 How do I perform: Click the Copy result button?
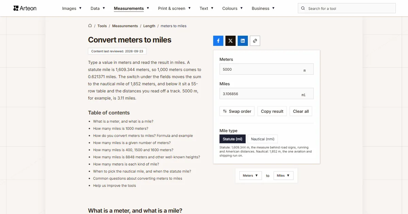pos(272,111)
